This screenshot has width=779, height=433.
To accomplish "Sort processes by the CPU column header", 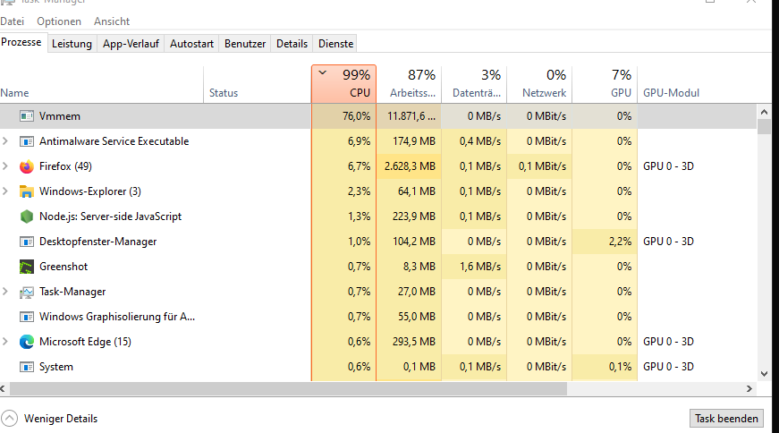I will [x=344, y=84].
